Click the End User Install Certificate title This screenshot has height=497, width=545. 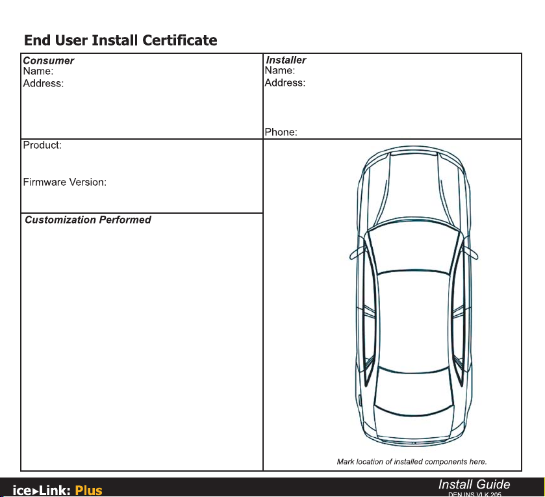tap(121, 40)
